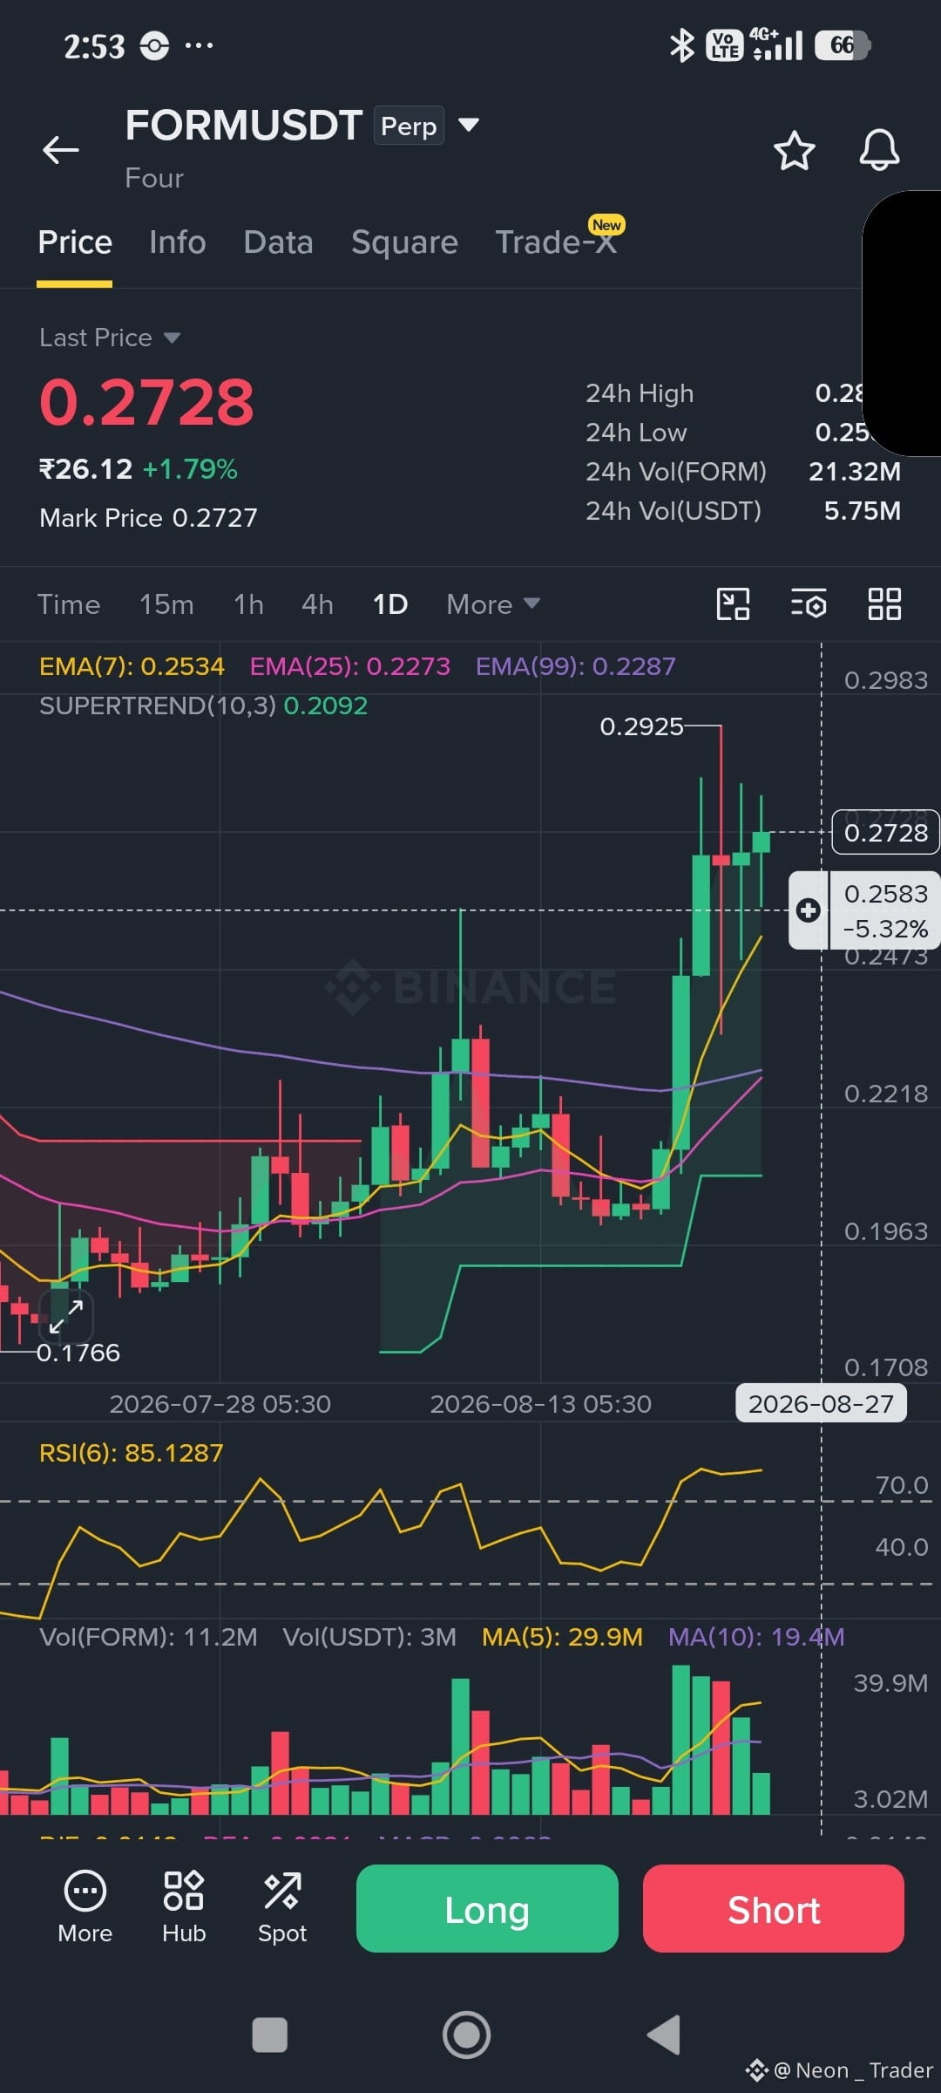
Task: Switch to the Data tab
Action: click(278, 242)
